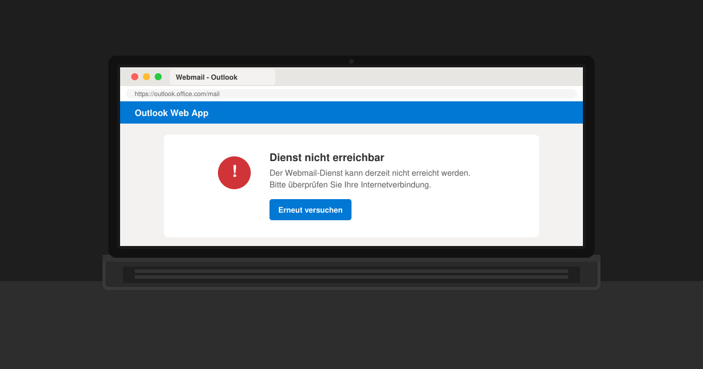Click the Erneut versuchen button

pos(310,210)
